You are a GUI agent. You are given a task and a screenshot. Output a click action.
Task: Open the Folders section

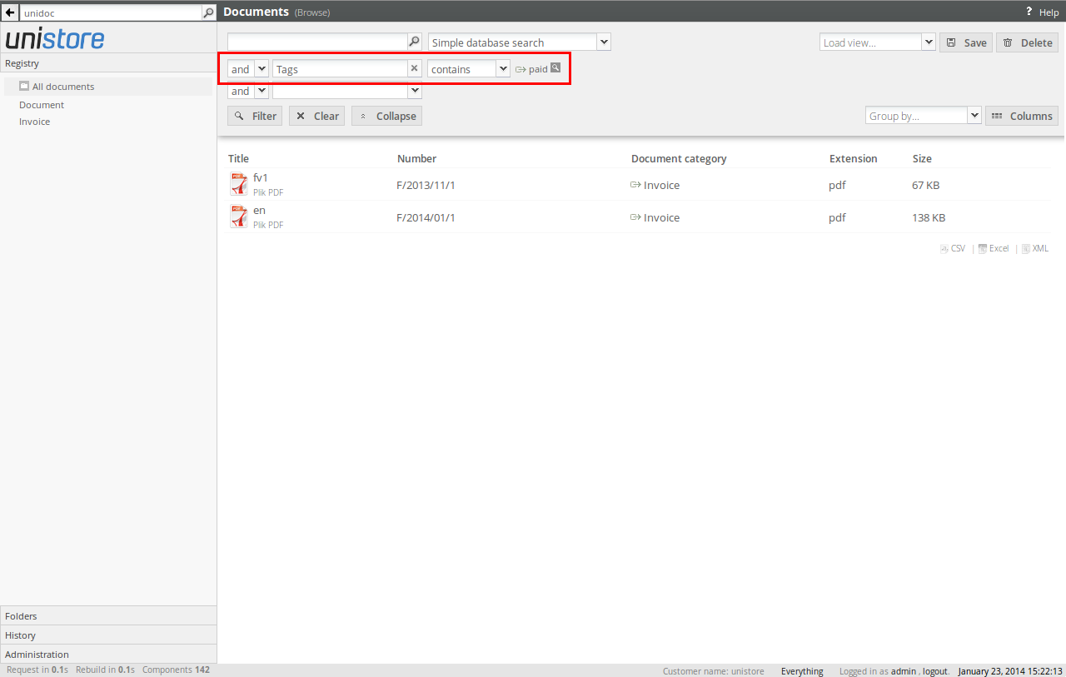[x=108, y=616]
